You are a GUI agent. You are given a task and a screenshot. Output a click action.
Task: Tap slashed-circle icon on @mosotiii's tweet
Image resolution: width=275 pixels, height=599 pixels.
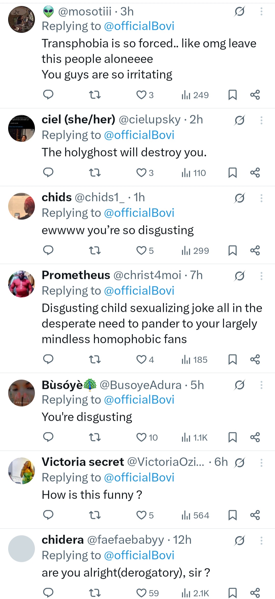point(239,11)
